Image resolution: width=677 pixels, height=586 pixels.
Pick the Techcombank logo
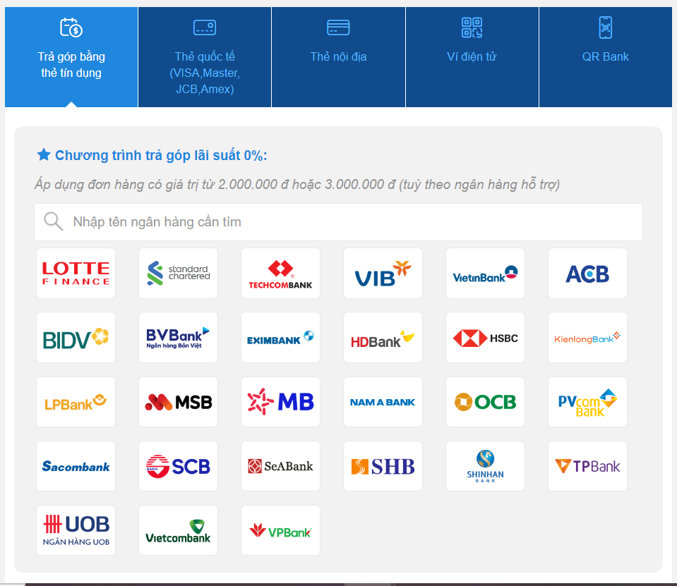click(x=281, y=274)
